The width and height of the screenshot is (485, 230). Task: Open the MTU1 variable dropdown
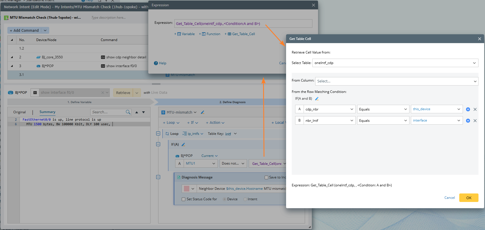(201, 163)
